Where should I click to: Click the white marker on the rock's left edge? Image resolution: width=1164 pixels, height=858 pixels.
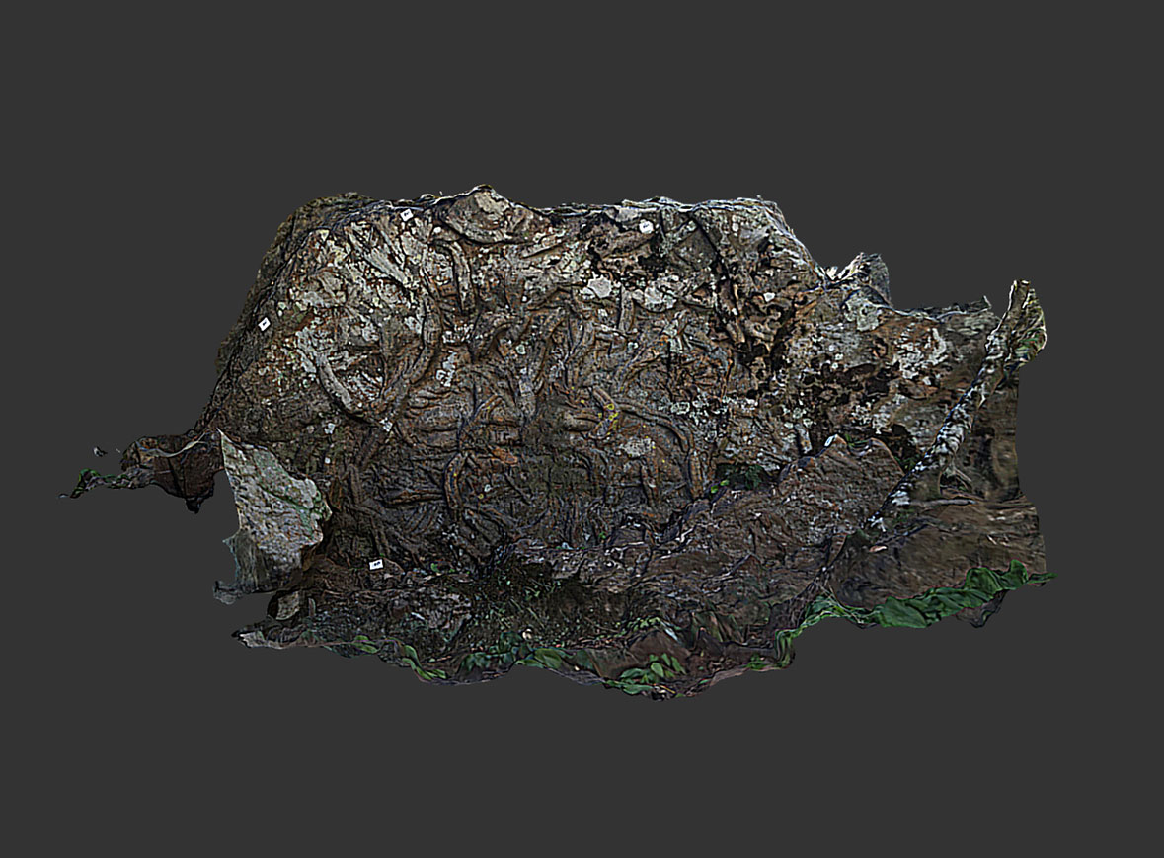264,323
